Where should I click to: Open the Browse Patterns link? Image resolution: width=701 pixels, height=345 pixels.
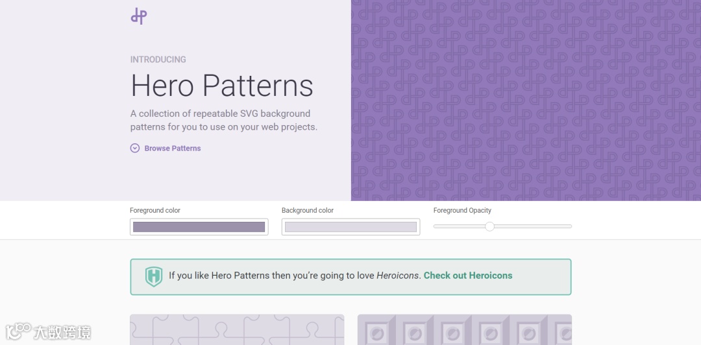173,149
